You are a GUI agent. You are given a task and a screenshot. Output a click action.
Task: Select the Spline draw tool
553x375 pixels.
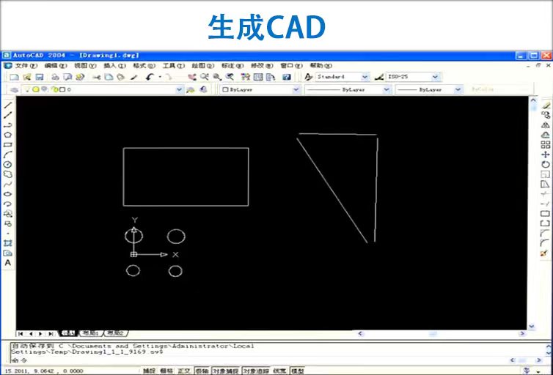8,184
